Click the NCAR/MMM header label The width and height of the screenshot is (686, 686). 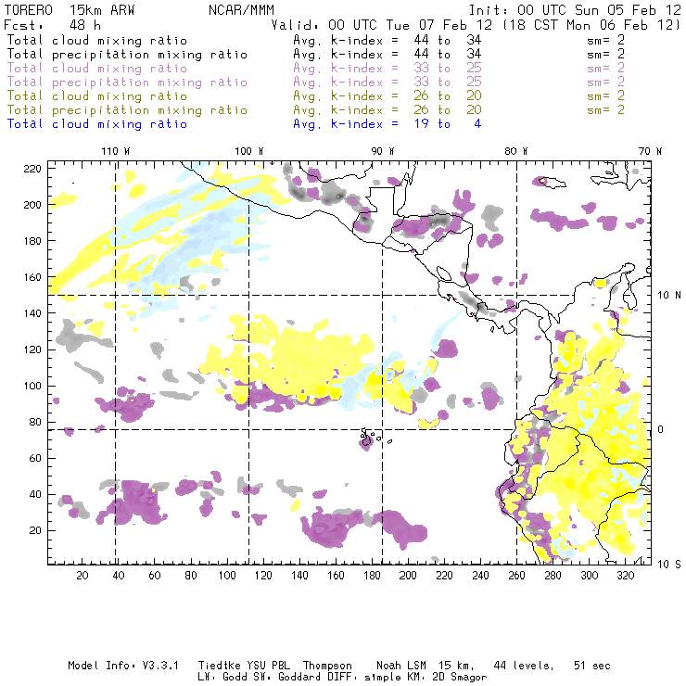point(241,10)
